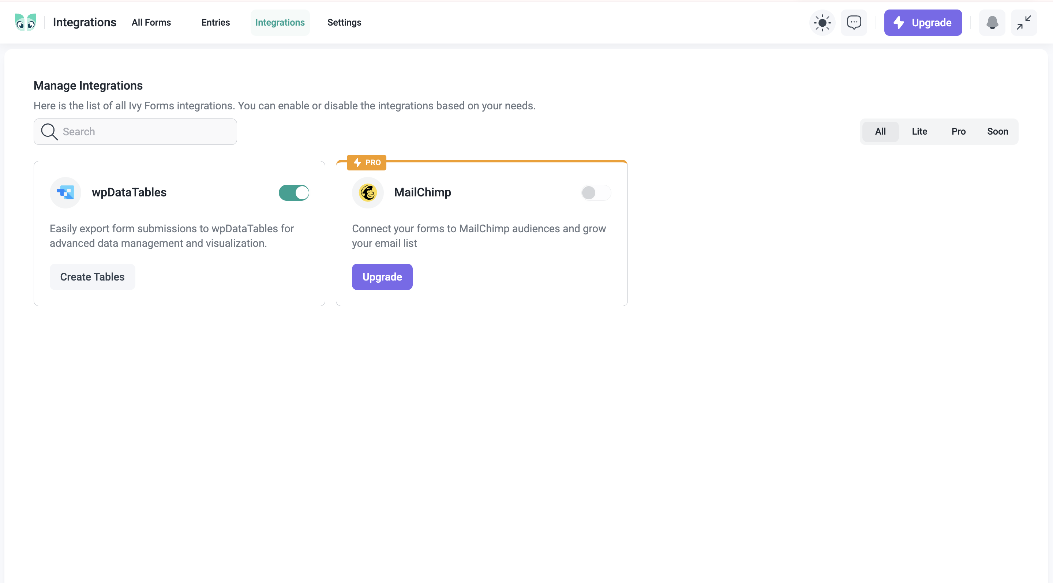This screenshot has width=1053, height=583.
Task: Click the collapse fullscreen arrows icon
Action: pyautogui.click(x=1024, y=22)
